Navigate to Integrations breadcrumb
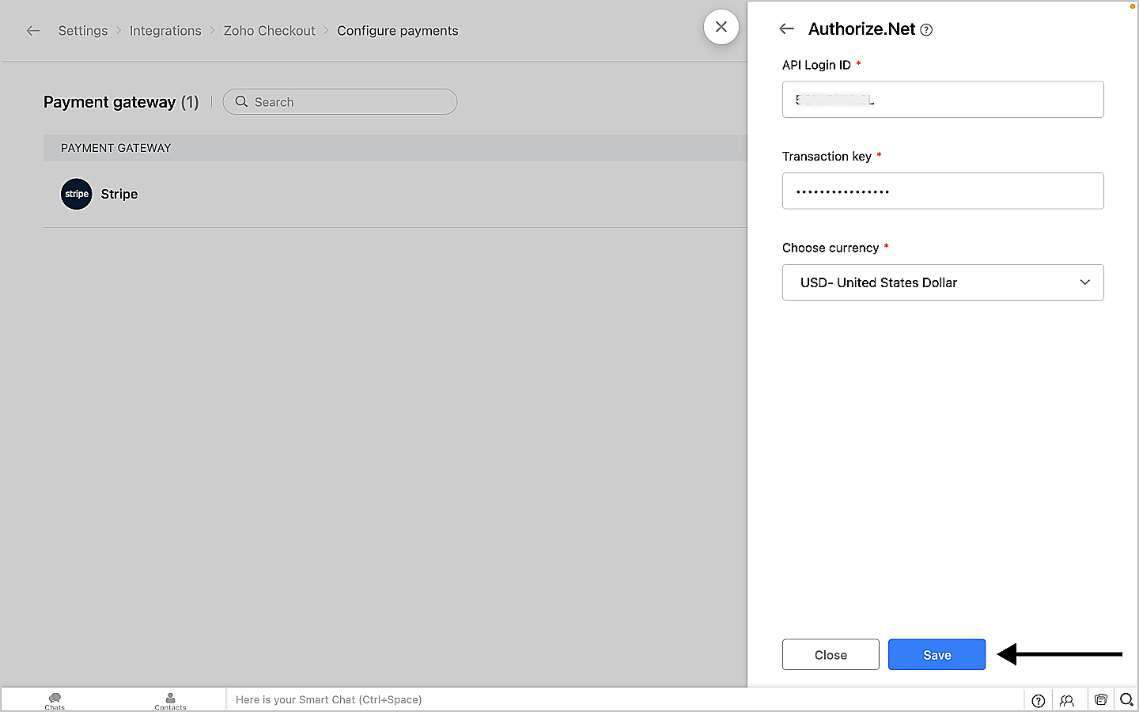 click(x=165, y=31)
